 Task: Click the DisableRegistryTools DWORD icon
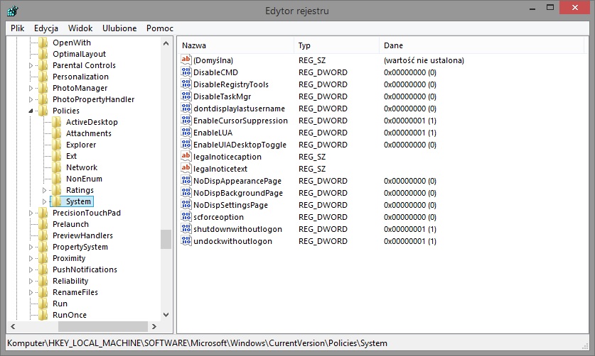(186, 84)
